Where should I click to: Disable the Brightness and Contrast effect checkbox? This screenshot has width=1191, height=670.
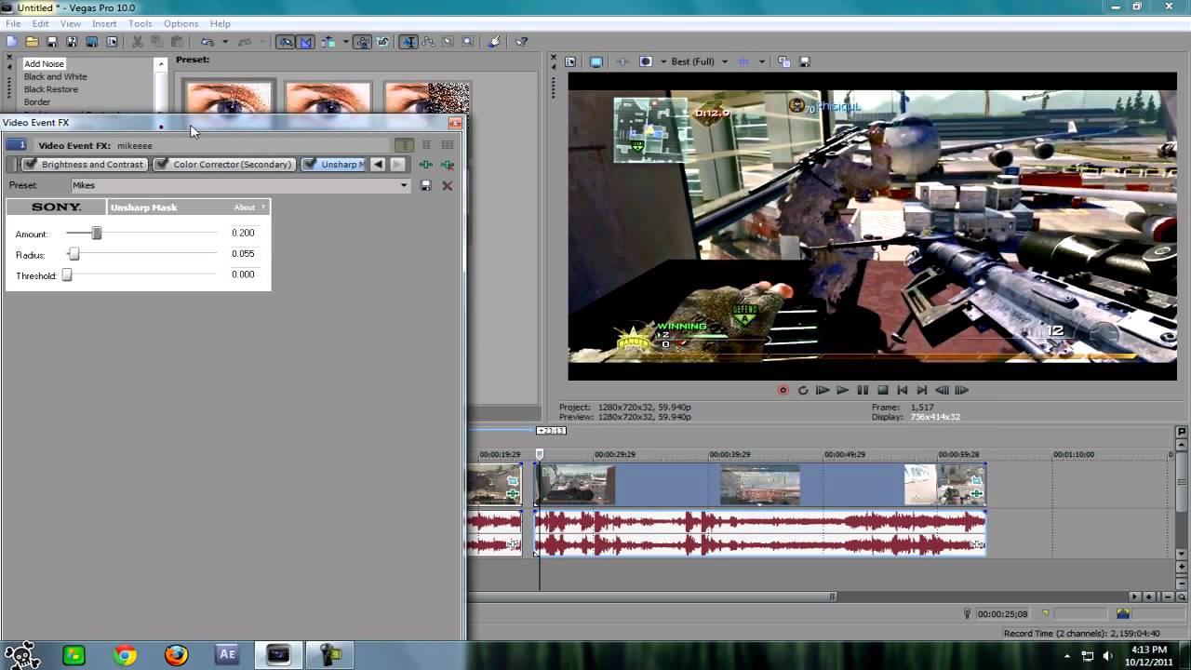tap(30, 165)
